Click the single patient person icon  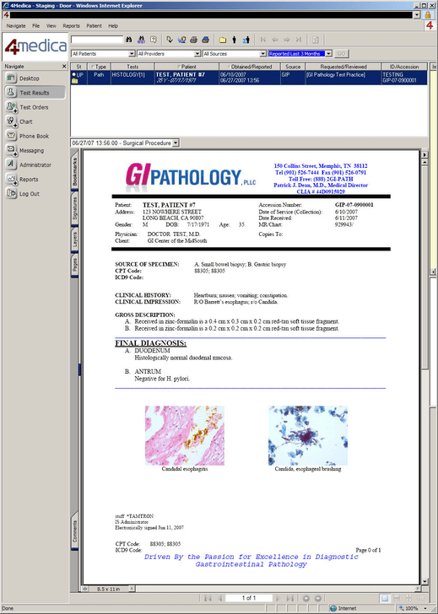(235, 40)
